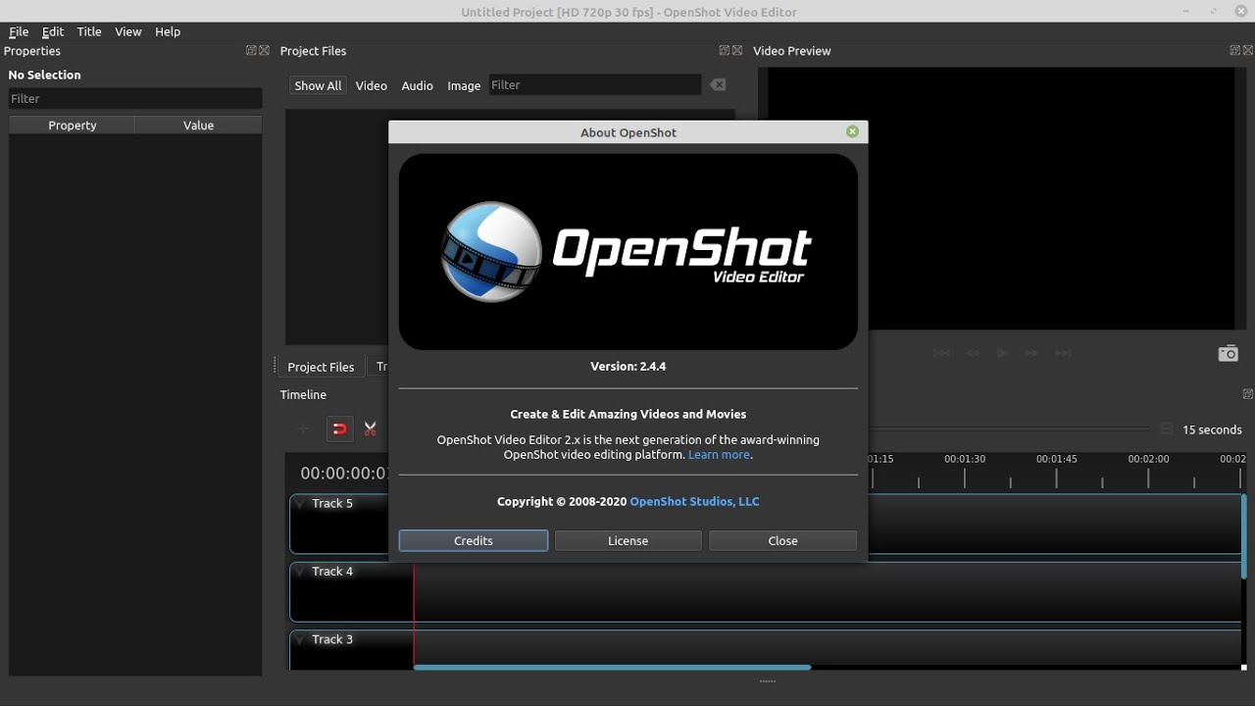Collapse the Track 5 chevron
The width and height of the screenshot is (1255, 706).
click(300, 504)
